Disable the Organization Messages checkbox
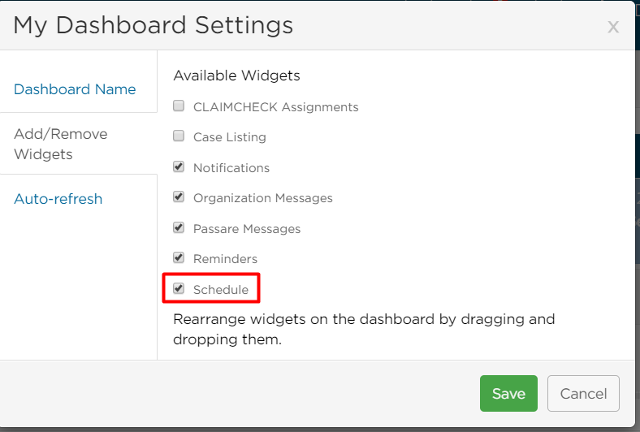 coord(179,197)
